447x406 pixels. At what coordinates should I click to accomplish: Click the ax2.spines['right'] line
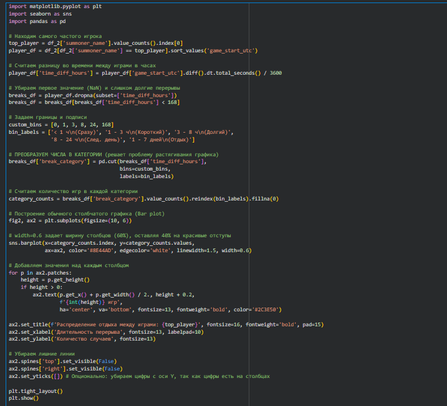click(x=65, y=369)
